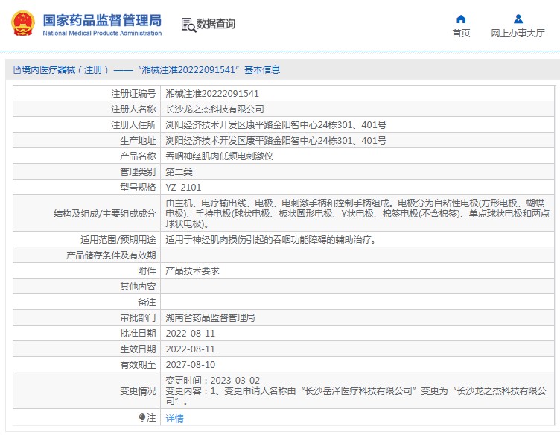Go to 网上办事大厅 menu item

coord(518,34)
